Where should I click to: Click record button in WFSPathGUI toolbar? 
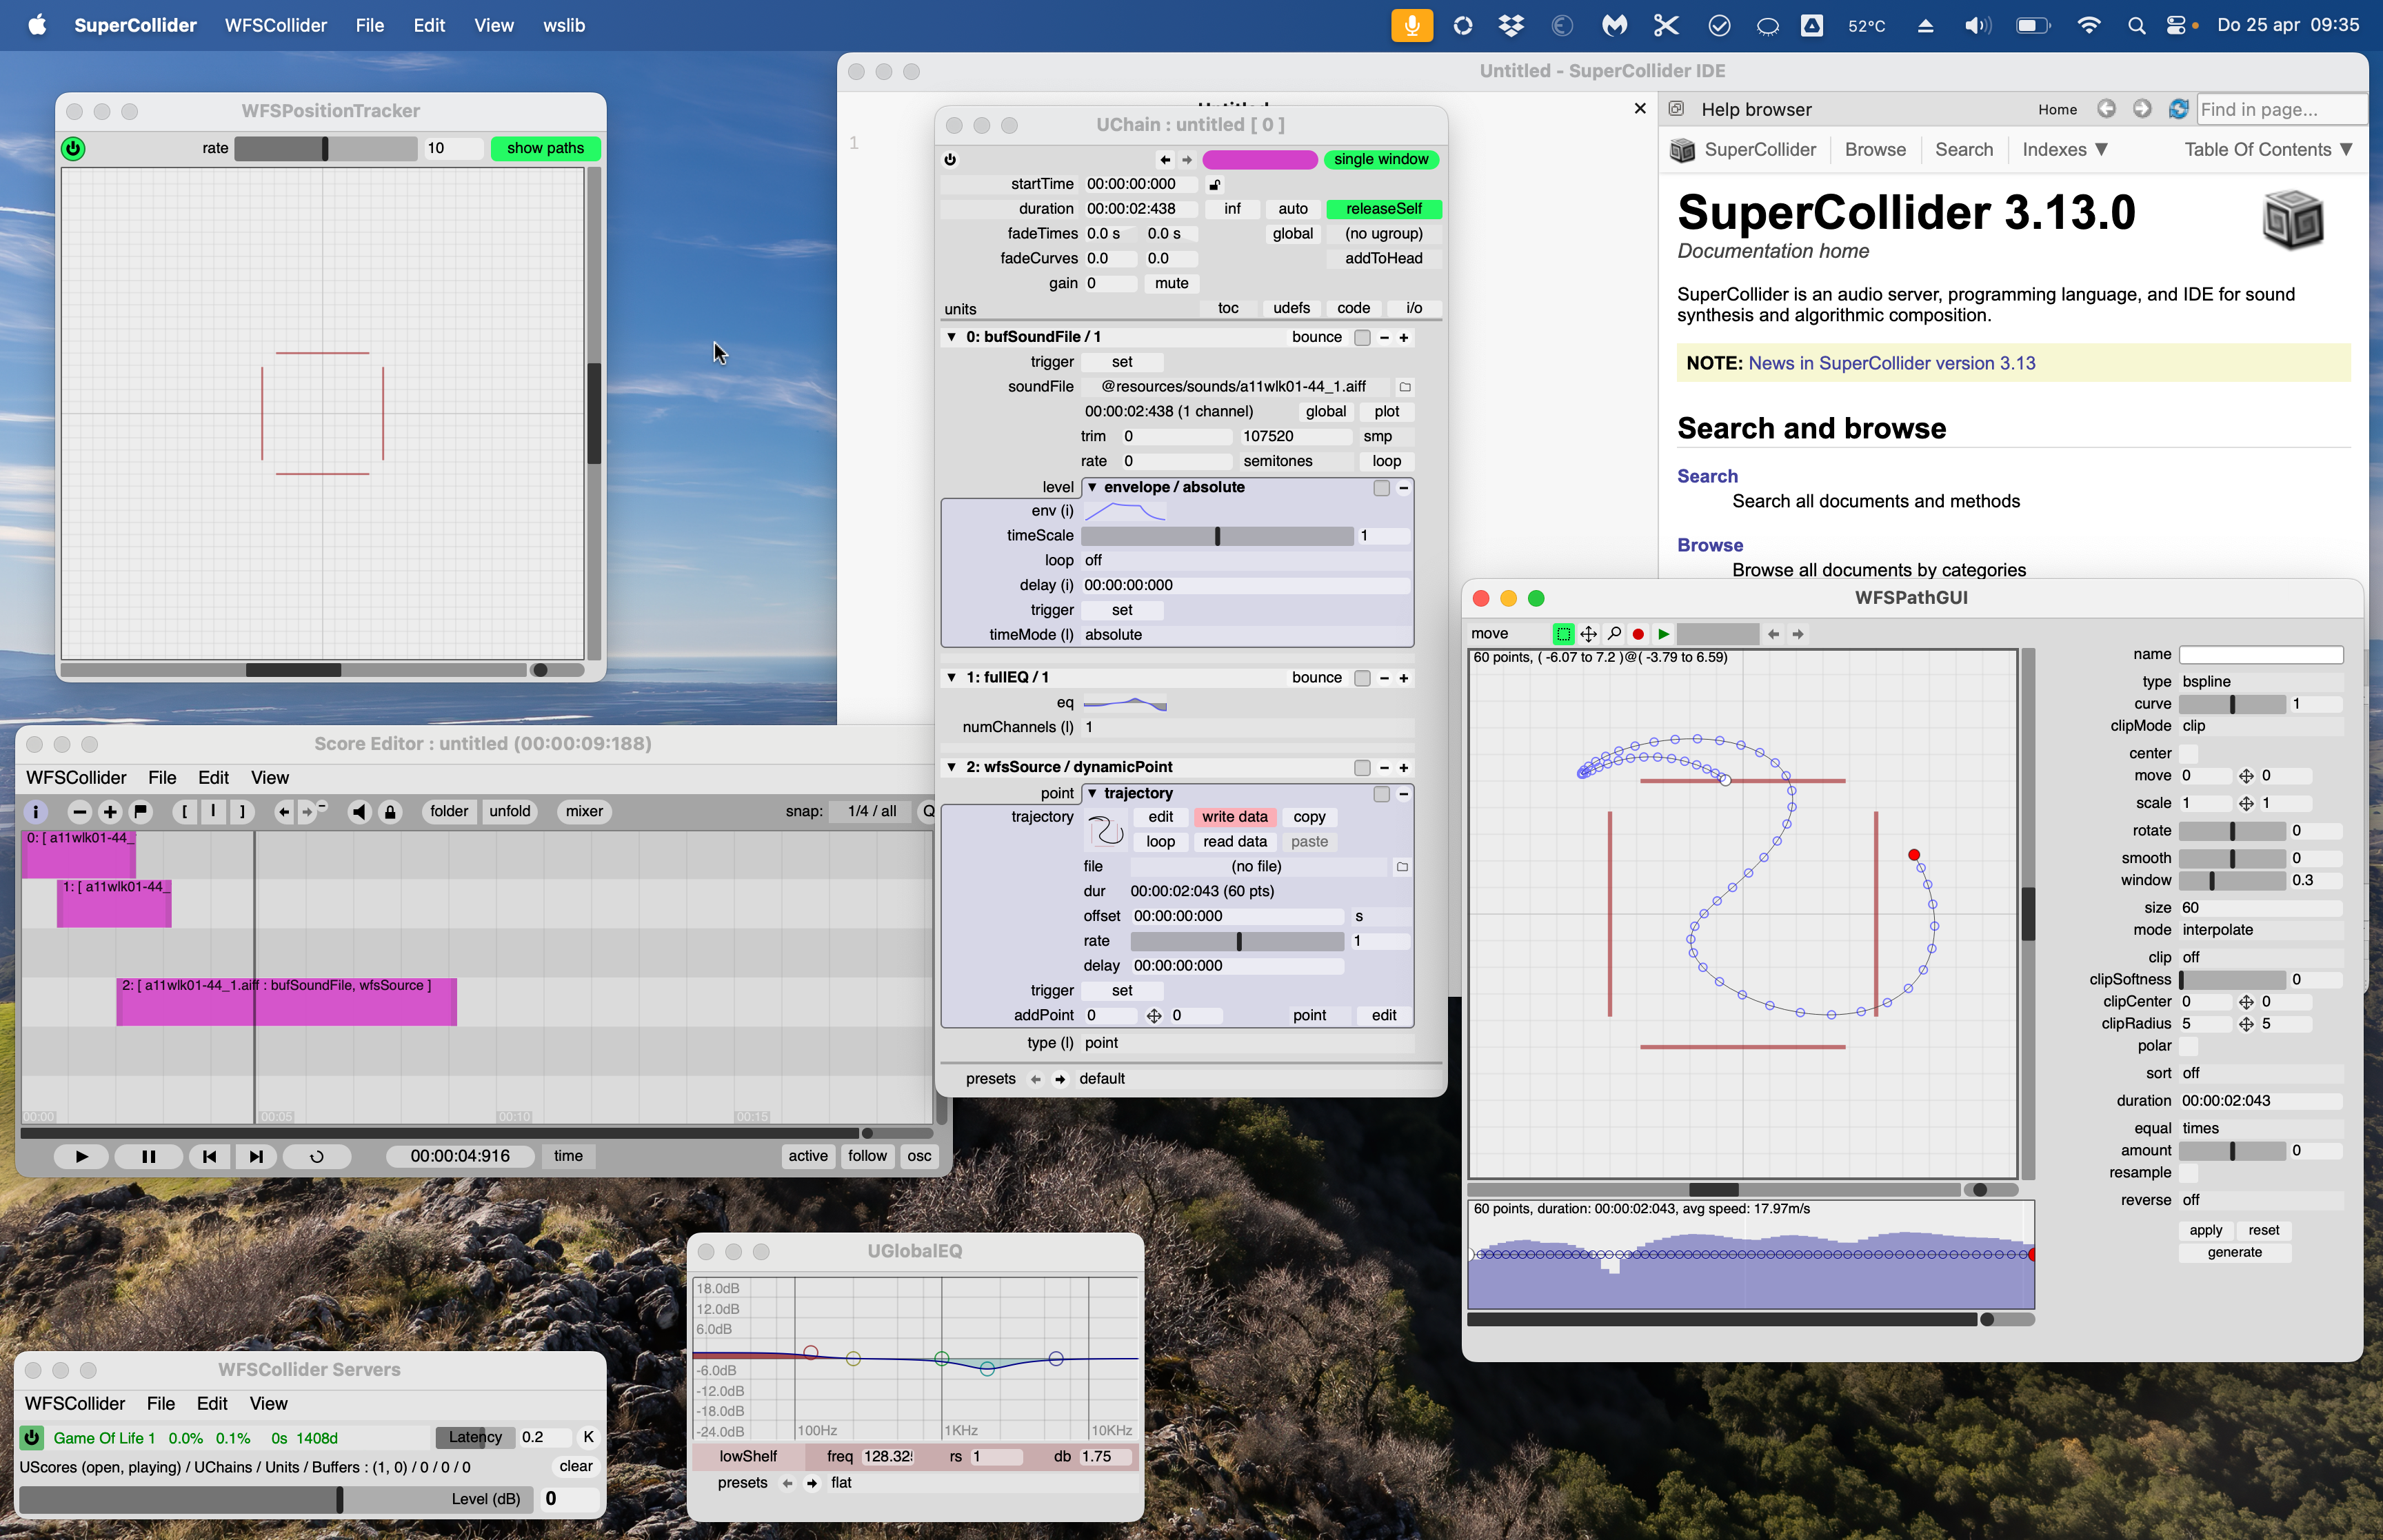point(1638,634)
